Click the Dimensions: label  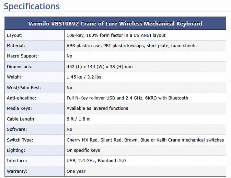tap(20, 66)
